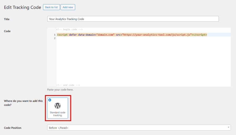Click the Add new button
The image size is (236, 135).
[68, 7]
